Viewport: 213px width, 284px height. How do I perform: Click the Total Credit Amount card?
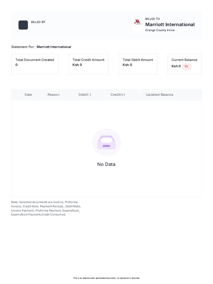tap(88, 64)
